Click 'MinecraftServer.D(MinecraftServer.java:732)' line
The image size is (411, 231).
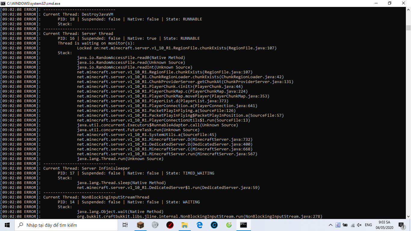point(165,139)
